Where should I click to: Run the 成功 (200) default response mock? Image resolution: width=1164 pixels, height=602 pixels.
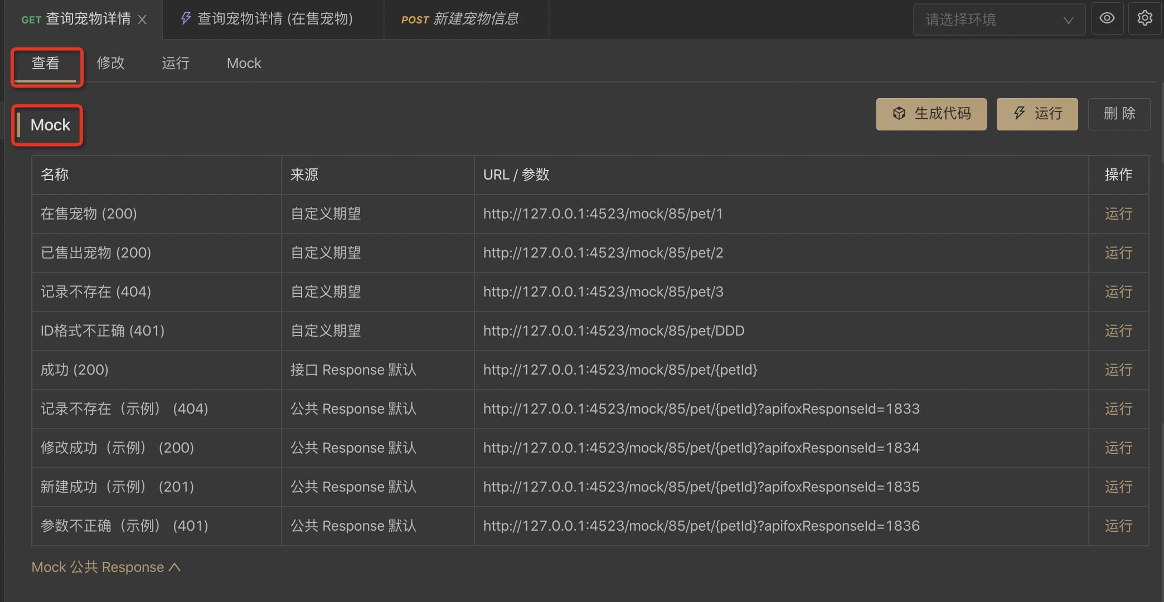click(x=1118, y=370)
